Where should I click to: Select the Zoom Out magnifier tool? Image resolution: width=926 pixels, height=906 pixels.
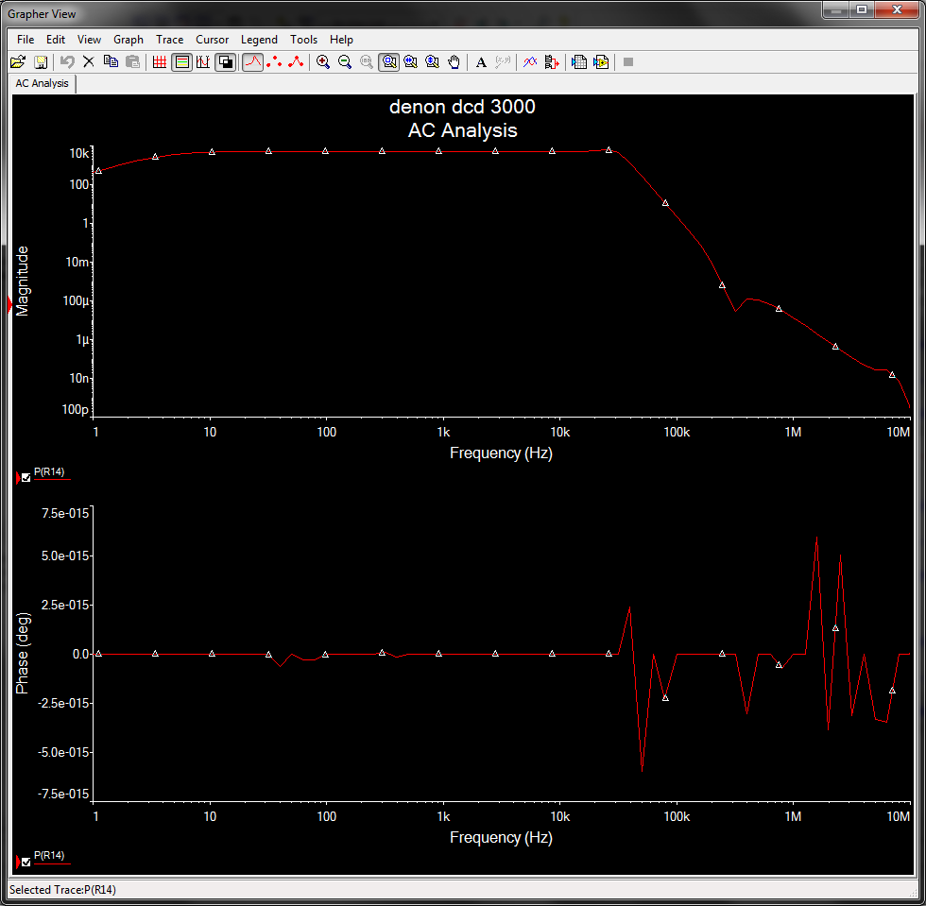(345, 62)
